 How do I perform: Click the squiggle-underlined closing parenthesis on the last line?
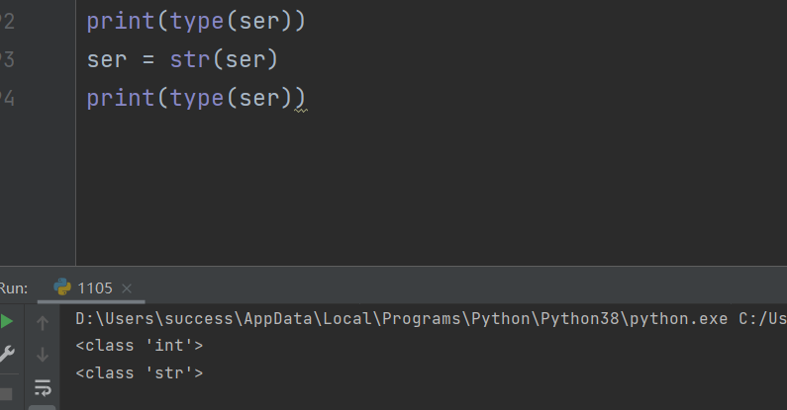pyautogui.click(x=301, y=99)
